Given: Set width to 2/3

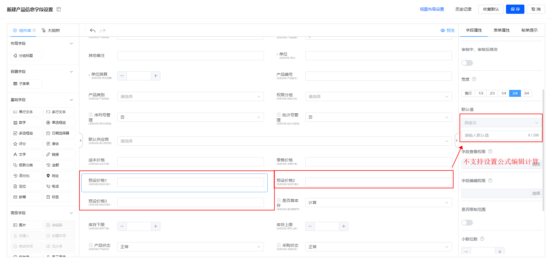Looking at the screenshot, I should pos(492,93).
